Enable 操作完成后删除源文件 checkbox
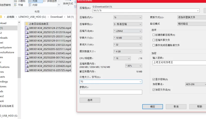This screenshot has width=206, height=119. tap(153, 45)
